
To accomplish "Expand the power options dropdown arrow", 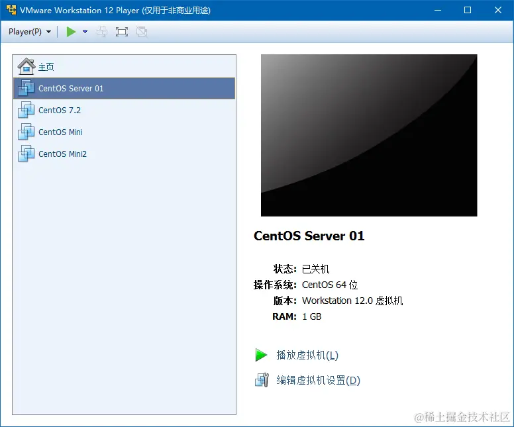I will click(x=85, y=32).
